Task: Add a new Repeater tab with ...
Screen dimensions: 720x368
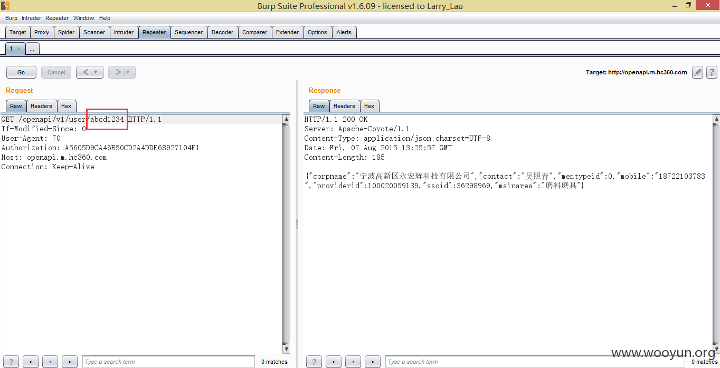Action: tap(32, 49)
